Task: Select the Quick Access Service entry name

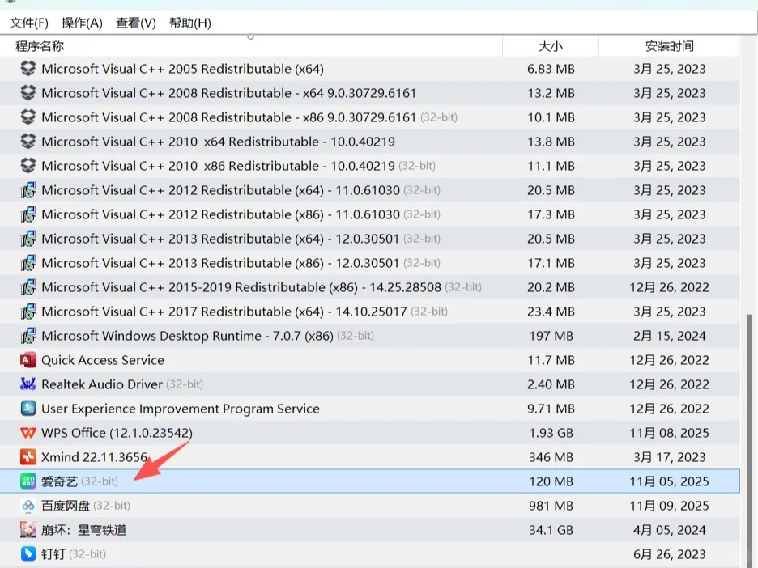Action: [x=103, y=360]
